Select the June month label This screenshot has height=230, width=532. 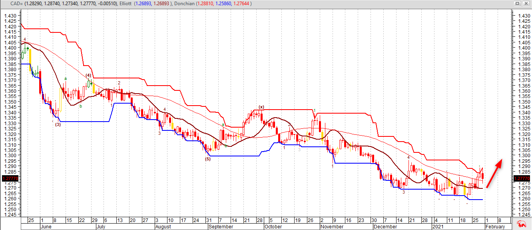[x=46, y=226]
